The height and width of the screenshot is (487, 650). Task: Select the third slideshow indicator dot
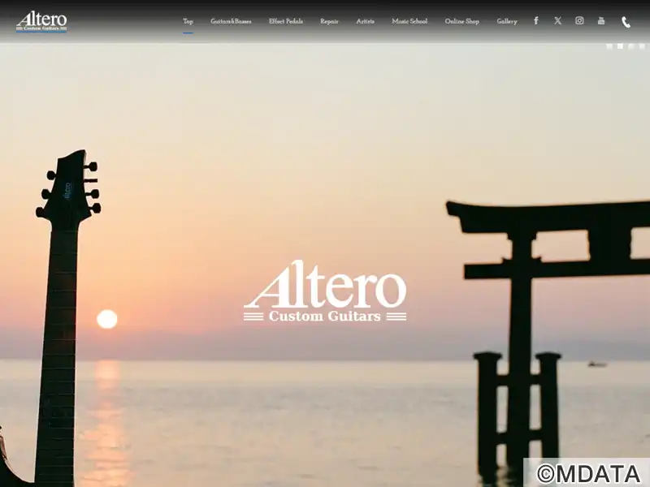tap(631, 46)
